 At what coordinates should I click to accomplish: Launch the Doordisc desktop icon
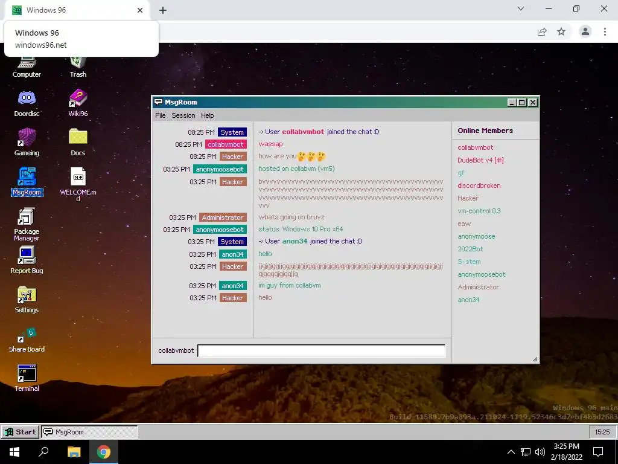coord(27,103)
